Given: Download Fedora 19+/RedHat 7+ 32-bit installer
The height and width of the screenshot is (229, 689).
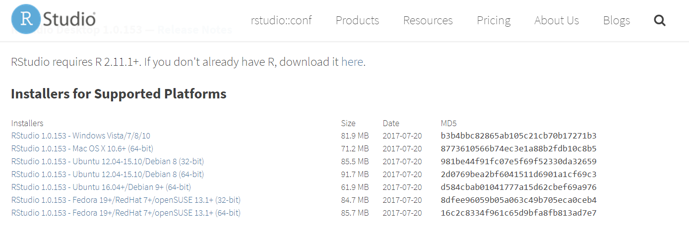Looking at the screenshot, I should 126,200.
